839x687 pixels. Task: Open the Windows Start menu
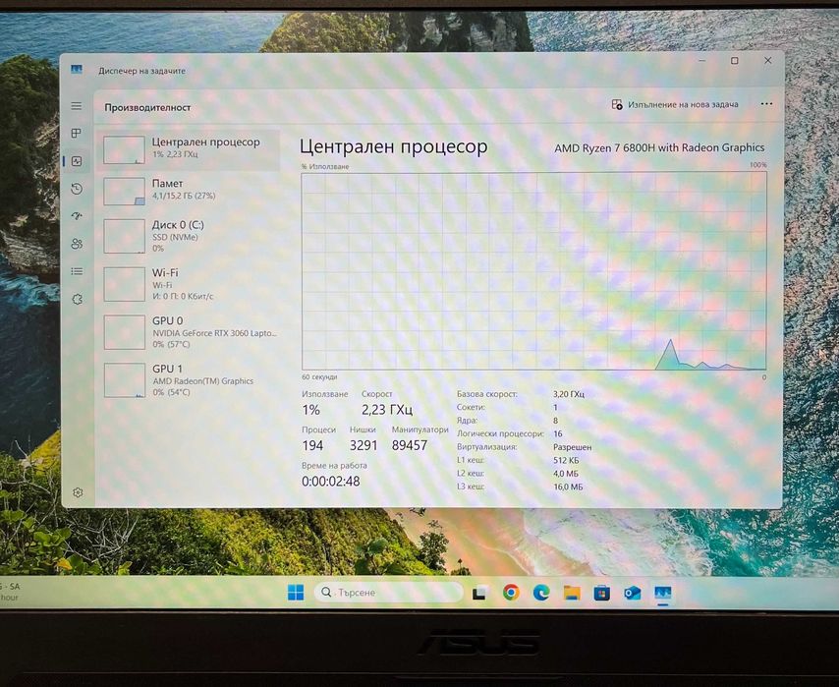click(296, 593)
